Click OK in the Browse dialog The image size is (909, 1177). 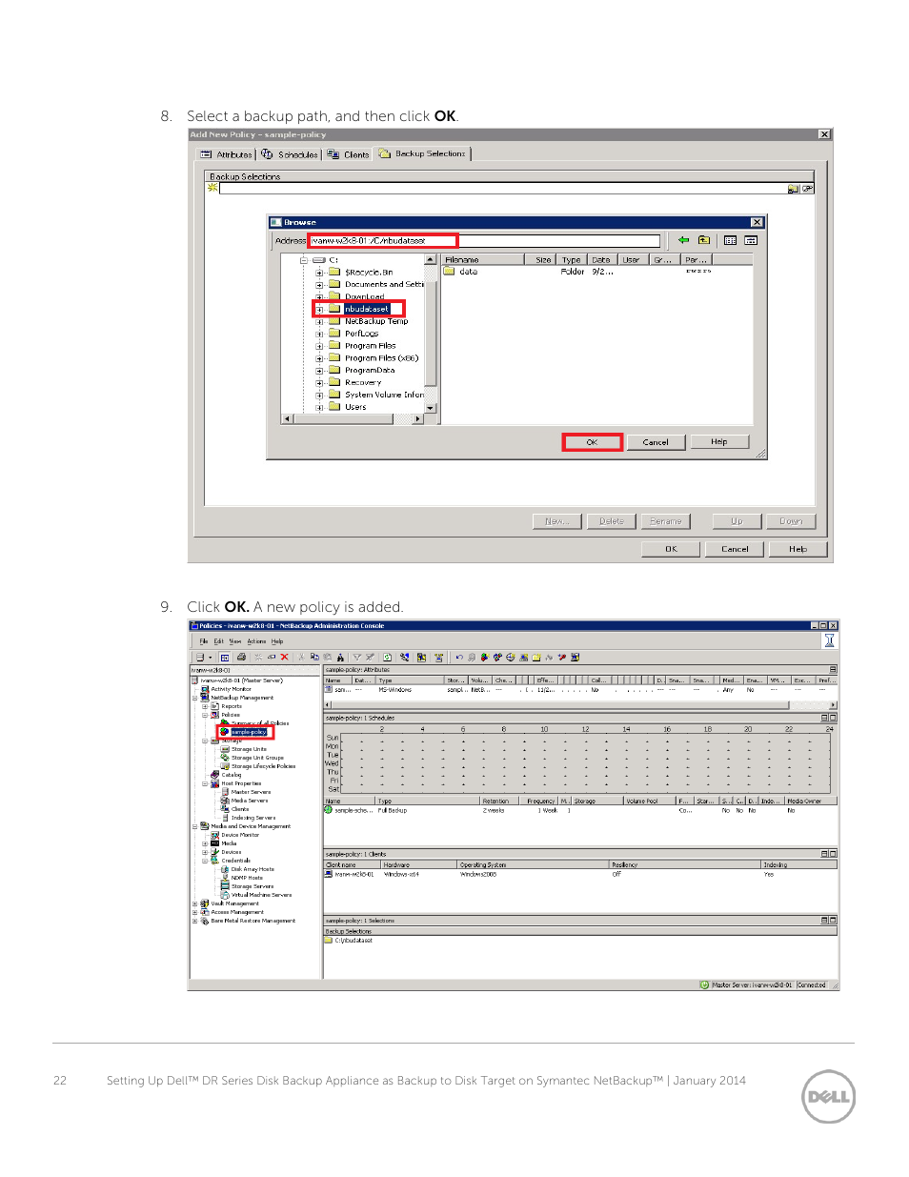point(592,442)
